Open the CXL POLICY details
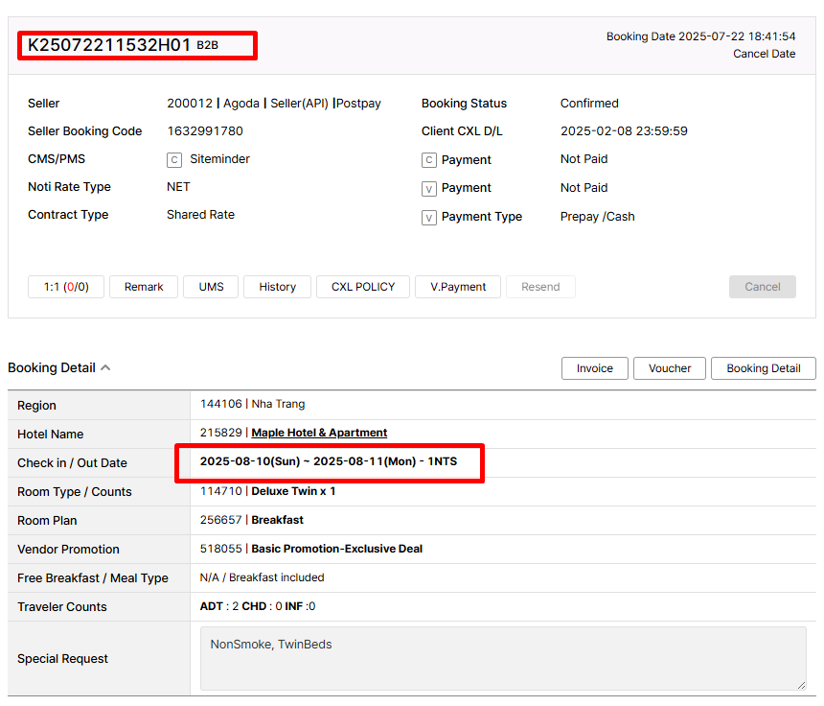This screenshot has height=706, width=824. tap(362, 287)
